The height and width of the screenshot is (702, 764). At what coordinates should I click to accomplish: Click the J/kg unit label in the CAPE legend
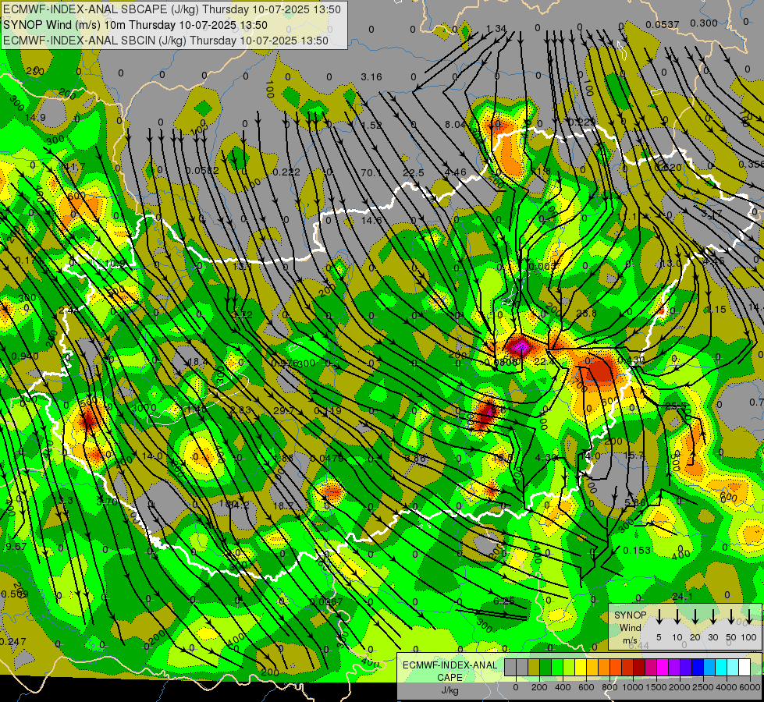click(450, 690)
